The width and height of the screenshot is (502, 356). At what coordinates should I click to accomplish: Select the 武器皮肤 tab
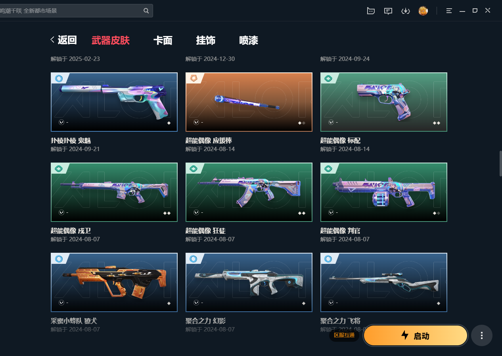(x=111, y=40)
